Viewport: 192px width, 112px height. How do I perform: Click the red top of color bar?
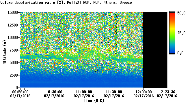click(x=172, y=14)
